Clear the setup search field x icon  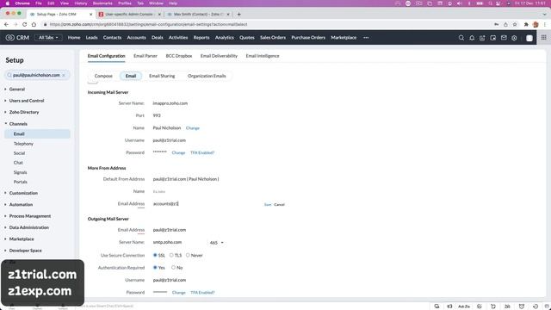(64, 75)
